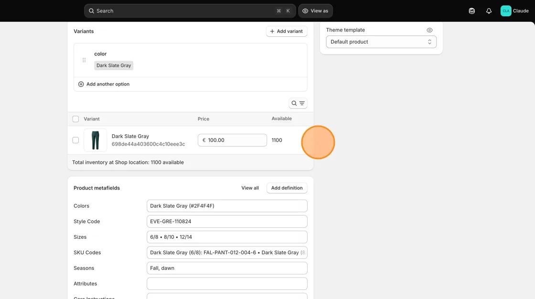Click the Claude account name
The width and height of the screenshot is (535, 299).
click(x=521, y=11)
